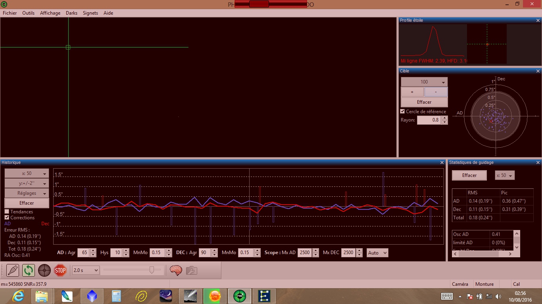The width and height of the screenshot is (542, 304).
Task: Click the Caméra status bar entry
Action: point(460,284)
